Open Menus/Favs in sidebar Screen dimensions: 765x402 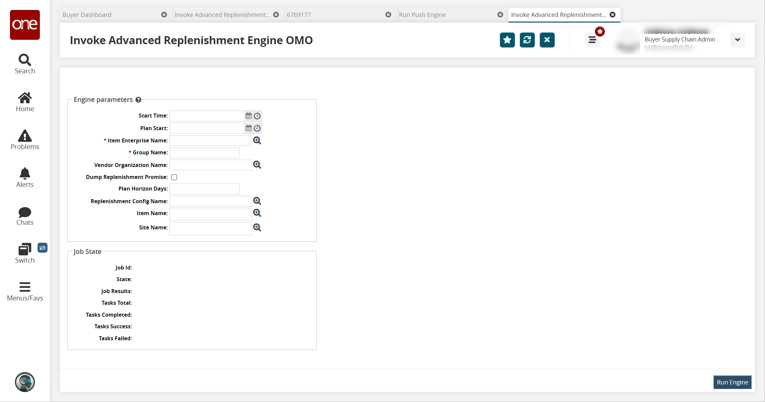[x=25, y=287]
